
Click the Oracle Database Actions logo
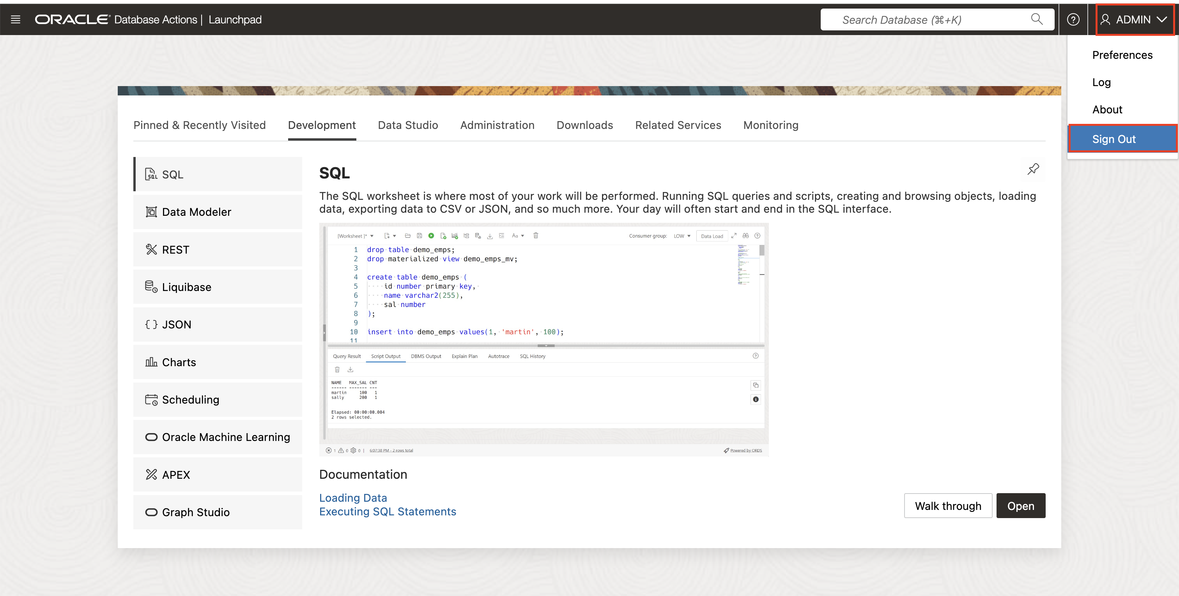[116, 19]
